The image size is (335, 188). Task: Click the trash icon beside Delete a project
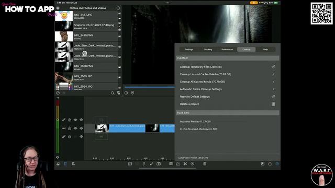point(273,104)
